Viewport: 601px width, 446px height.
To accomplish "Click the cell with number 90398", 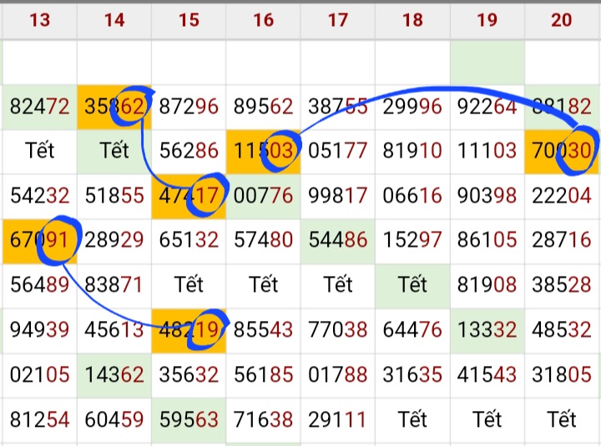I will (x=487, y=197).
